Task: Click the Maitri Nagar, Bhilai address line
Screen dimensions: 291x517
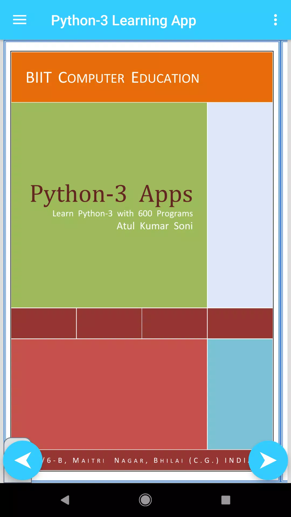Action: pos(145,460)
